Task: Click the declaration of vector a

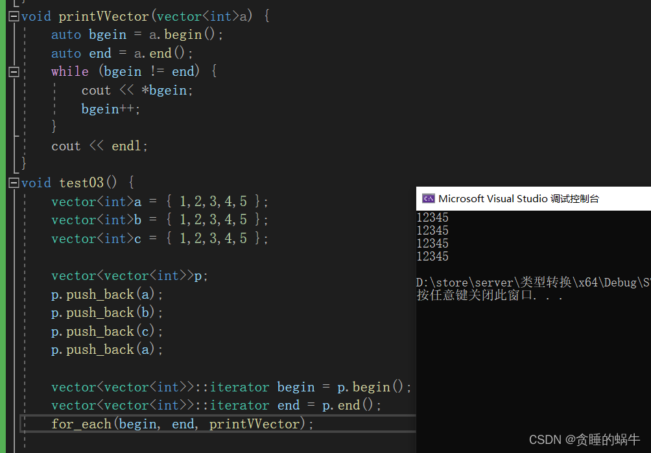Action: click(x=160, y=202)
